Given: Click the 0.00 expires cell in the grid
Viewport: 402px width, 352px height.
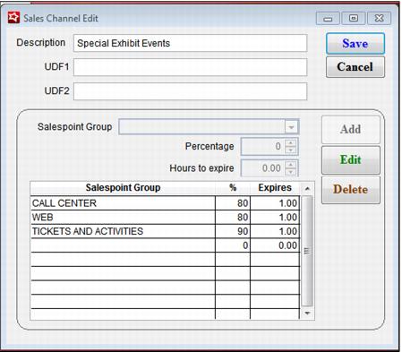Looking at the screenshot, I should [275, 245].
